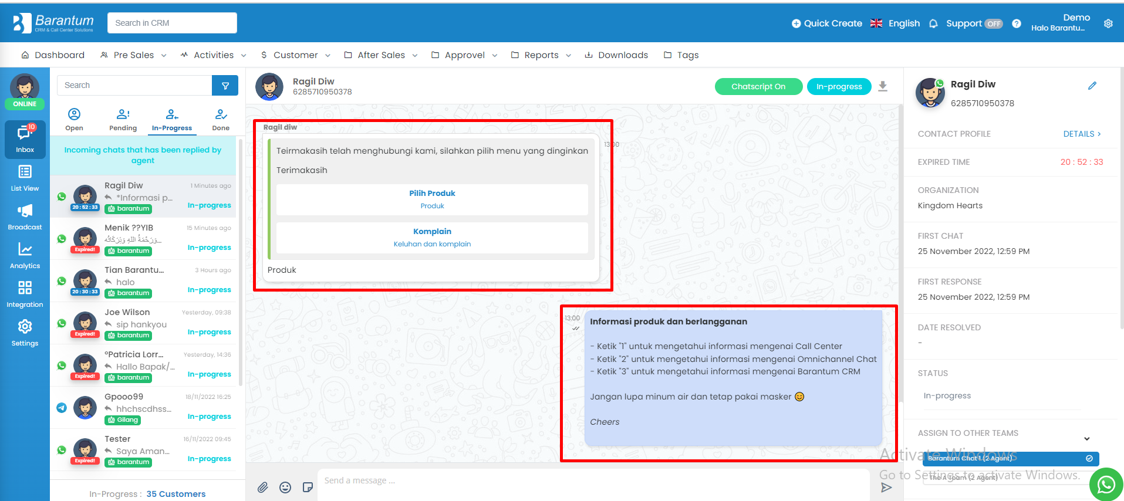Click the Barantum logo
This screenshot has width=1124, height=501.
(53, 23)
